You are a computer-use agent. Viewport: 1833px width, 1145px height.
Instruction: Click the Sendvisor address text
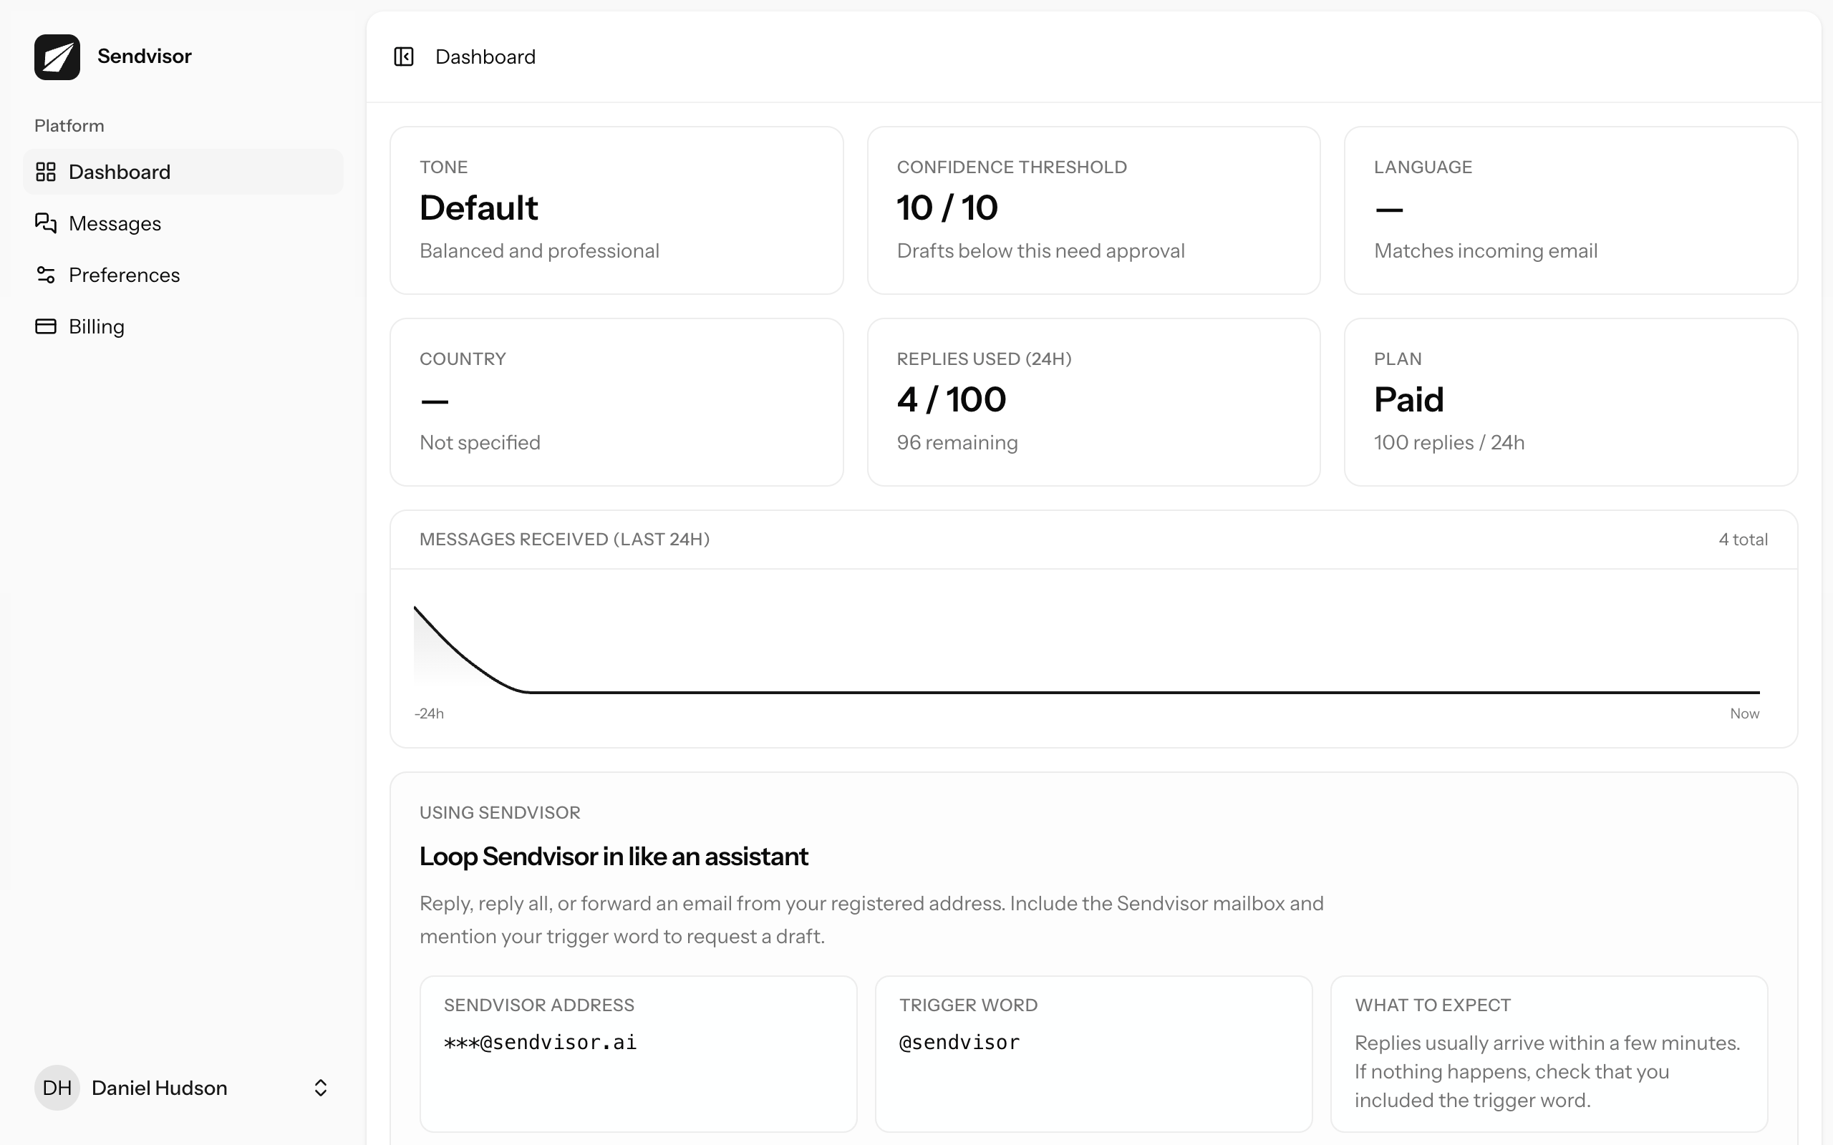pos(540,1043)
